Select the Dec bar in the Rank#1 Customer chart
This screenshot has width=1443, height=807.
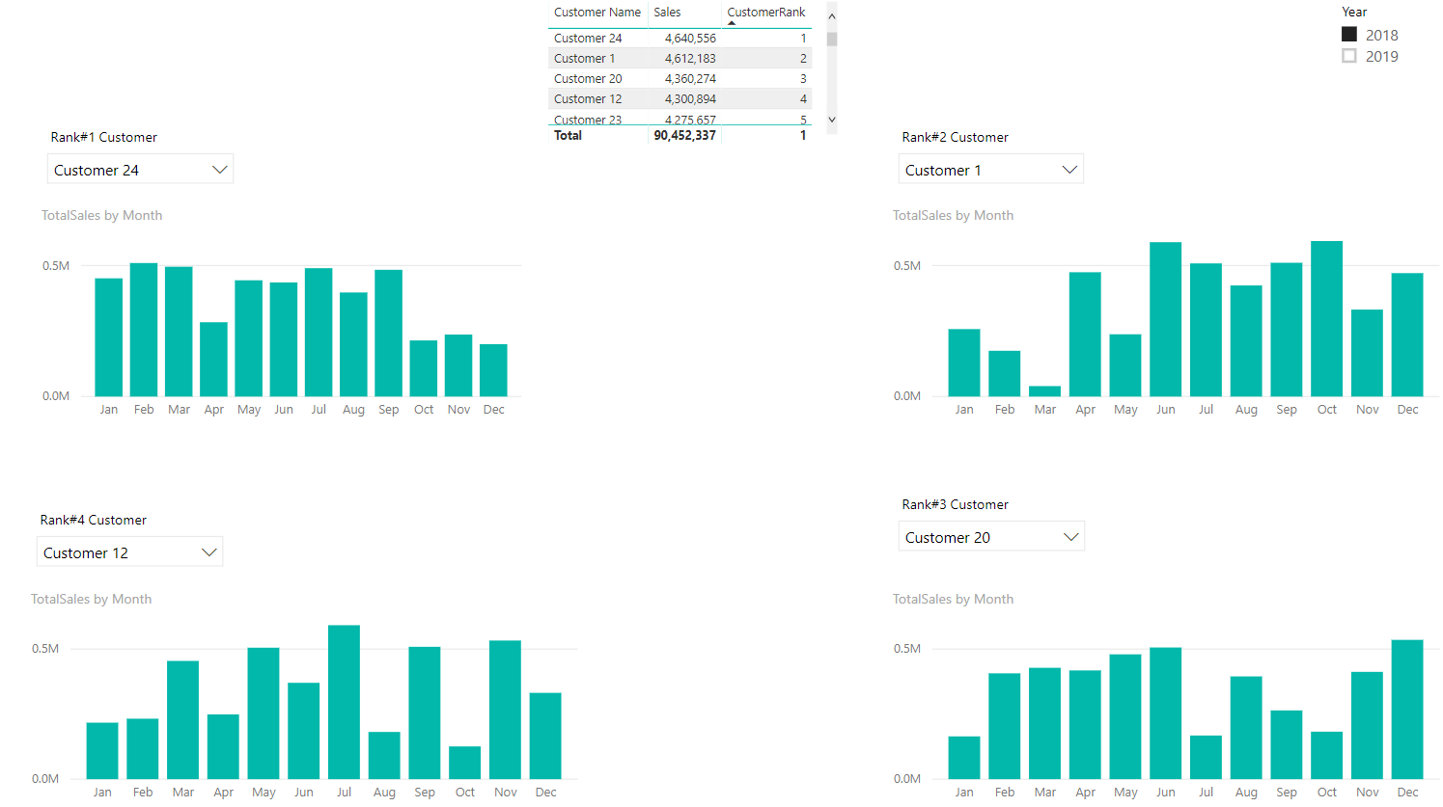[x=493, y=370]
